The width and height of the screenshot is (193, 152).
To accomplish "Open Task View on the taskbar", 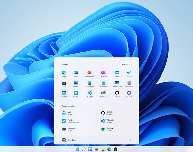I will click(x=90, y=149).
